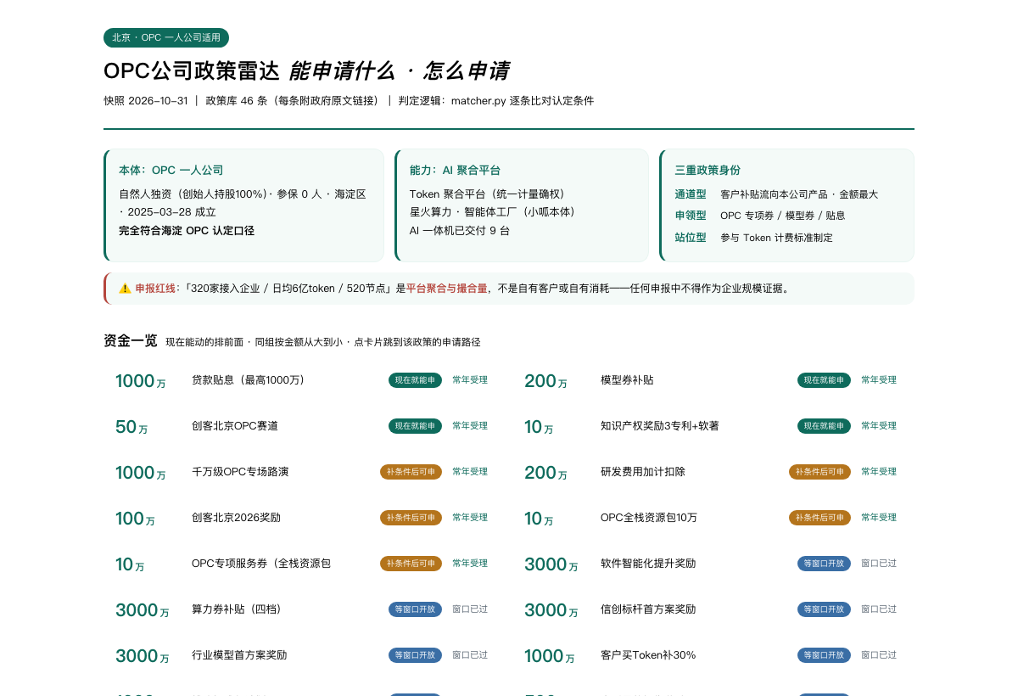Click the page title OPC公司政策雷达
Screen dimensions: 1018x696
pyautogui.click(x=191, y=70)
